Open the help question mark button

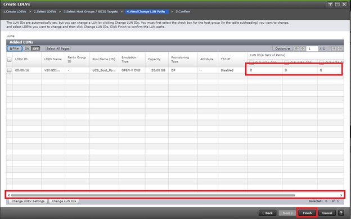tap(341, 213)
